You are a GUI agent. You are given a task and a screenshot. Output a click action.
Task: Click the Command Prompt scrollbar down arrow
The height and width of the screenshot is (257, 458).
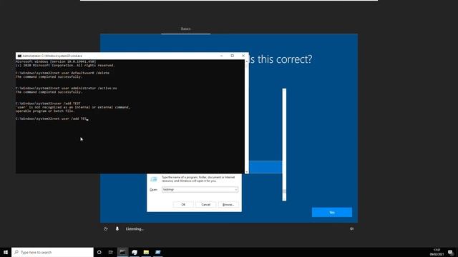tap(246, 171)
